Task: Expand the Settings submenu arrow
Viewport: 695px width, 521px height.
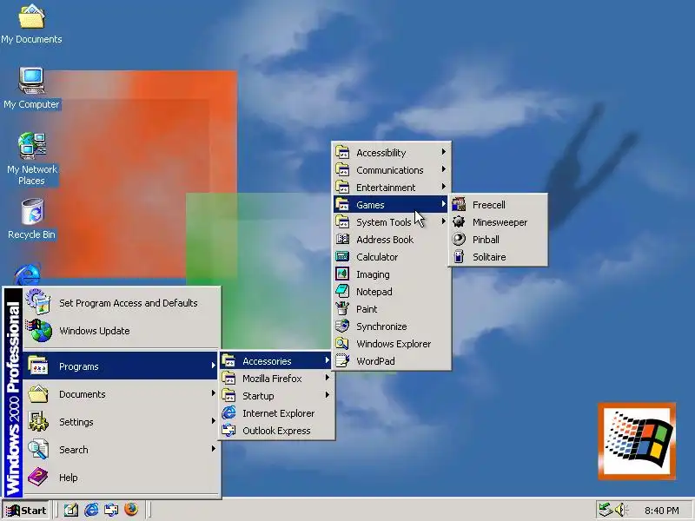Action: 214,421
